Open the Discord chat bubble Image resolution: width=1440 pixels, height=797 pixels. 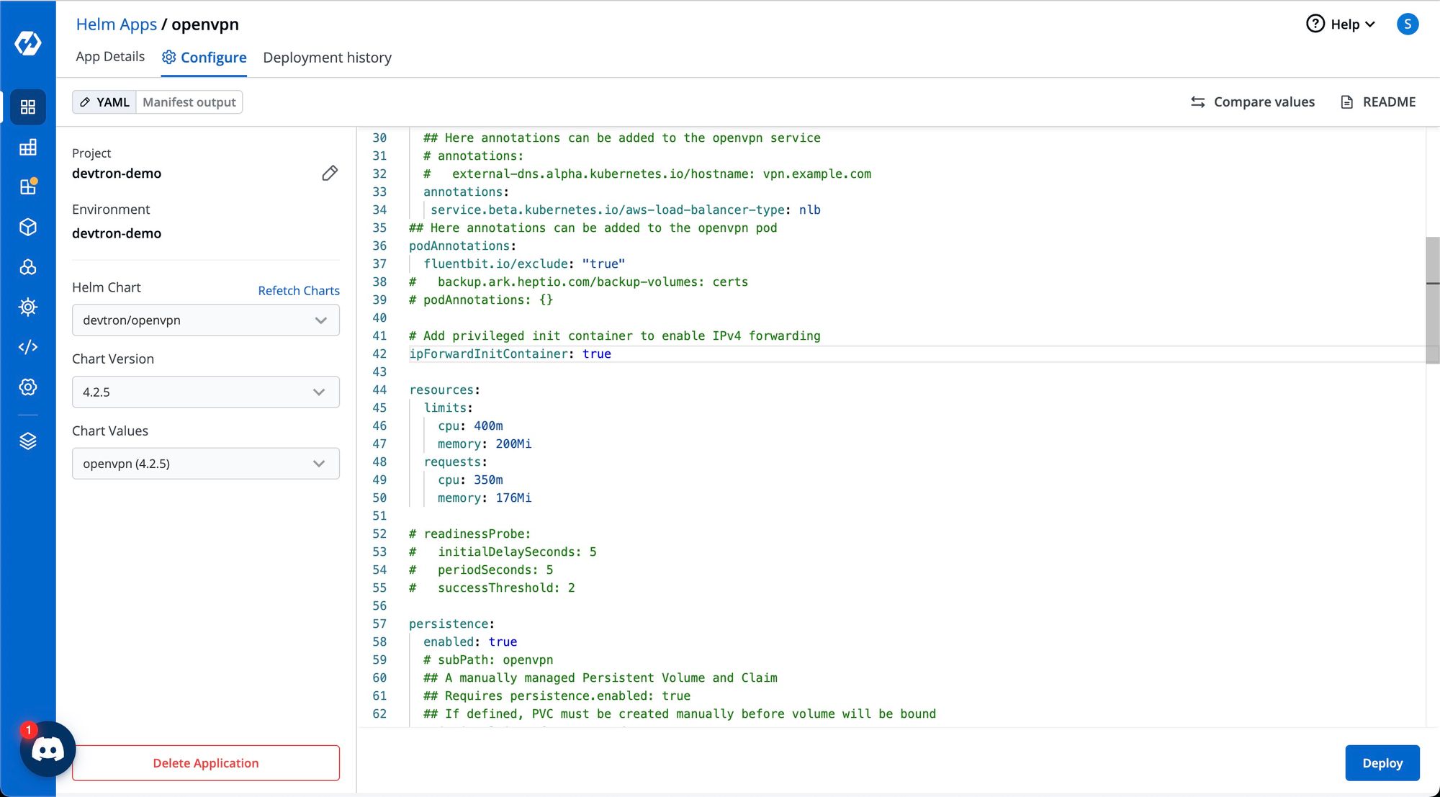[48, 749]
